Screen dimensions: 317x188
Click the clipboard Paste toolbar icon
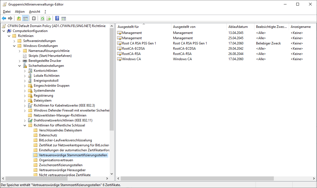(x=34, y=18)
